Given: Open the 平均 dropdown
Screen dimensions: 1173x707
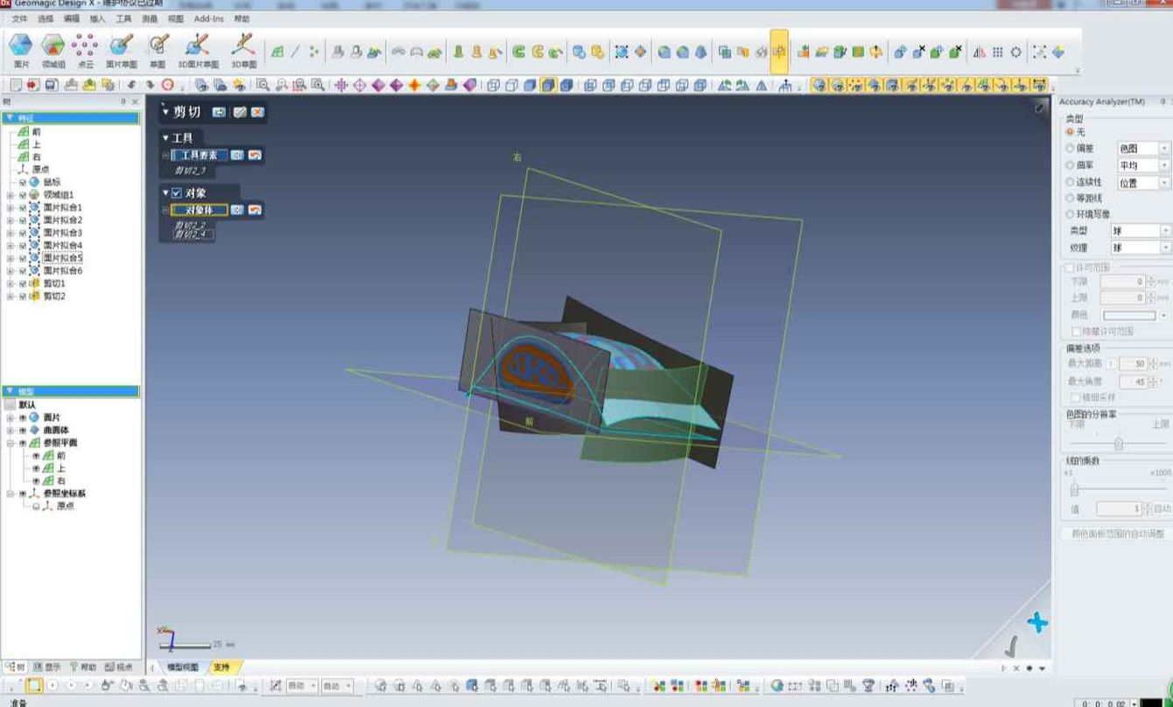Looking at the screenshot, I should pos(1143,165).
